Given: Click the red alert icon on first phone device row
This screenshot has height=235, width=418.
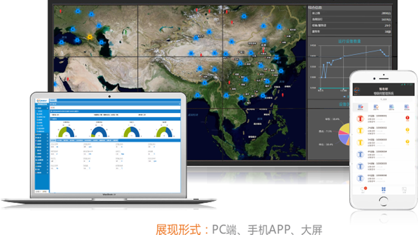Looking at the screenshot, I should coord(407,118).
